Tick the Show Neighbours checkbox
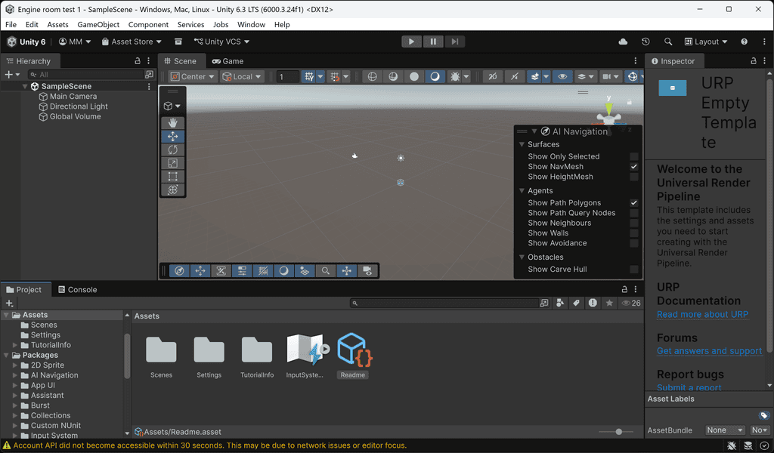The width and height of the screenshot is (774, 453). (634, 223)
